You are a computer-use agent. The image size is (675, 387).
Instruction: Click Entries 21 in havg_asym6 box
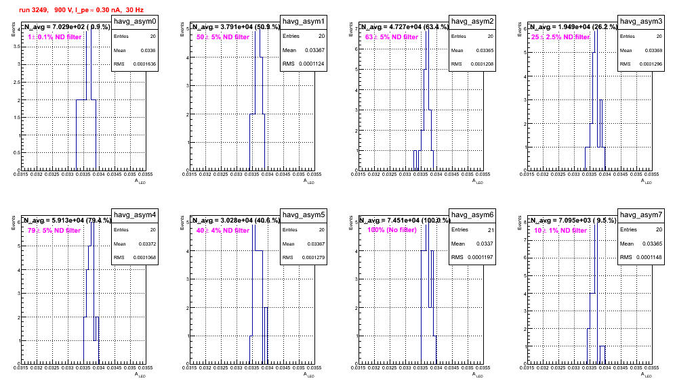pyautogui.click(x=472, y=229)
